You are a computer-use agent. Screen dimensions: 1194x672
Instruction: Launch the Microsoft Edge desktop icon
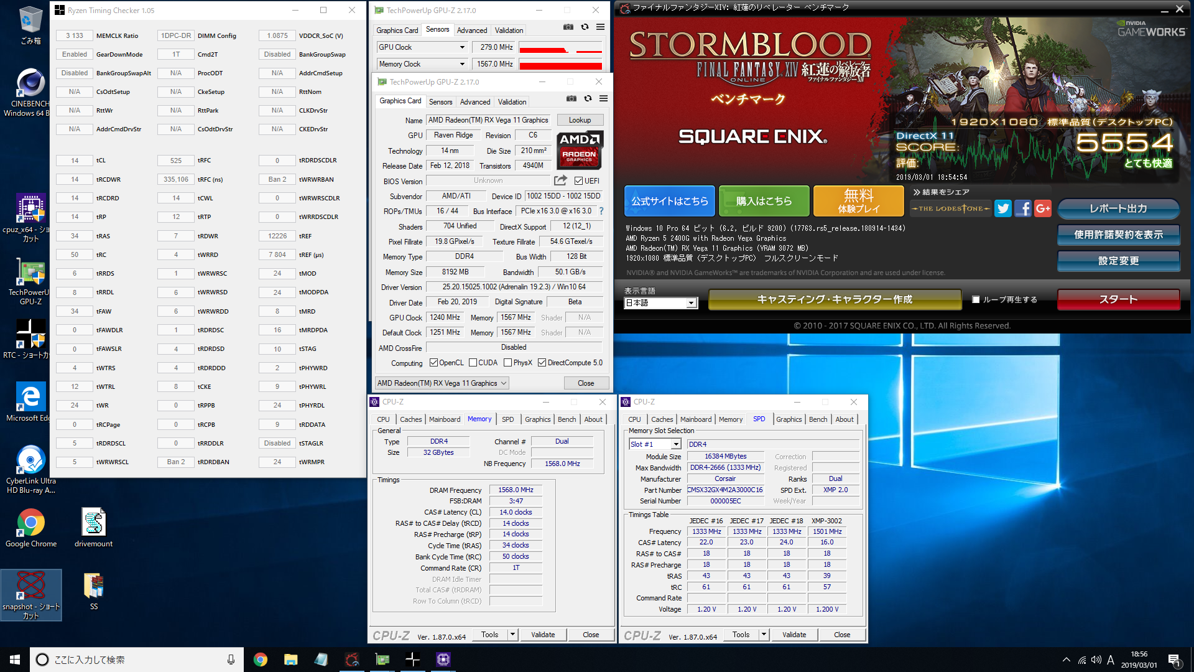tap(30, 403)
